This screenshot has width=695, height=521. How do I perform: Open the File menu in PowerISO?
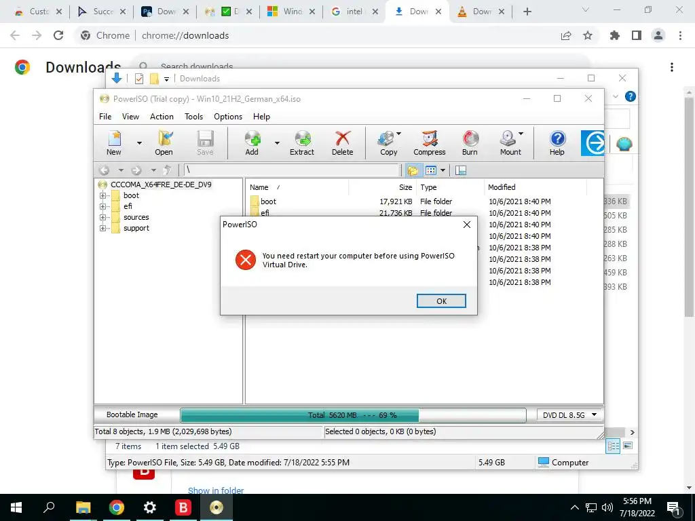[105, 117]
